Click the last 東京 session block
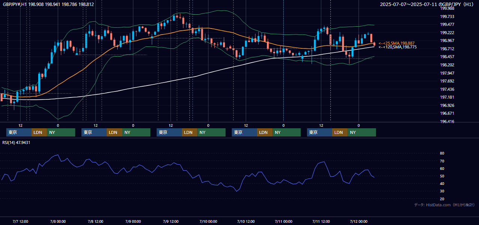Image resolution: width=479 pixels, height=225 pixels. (319, 132)
